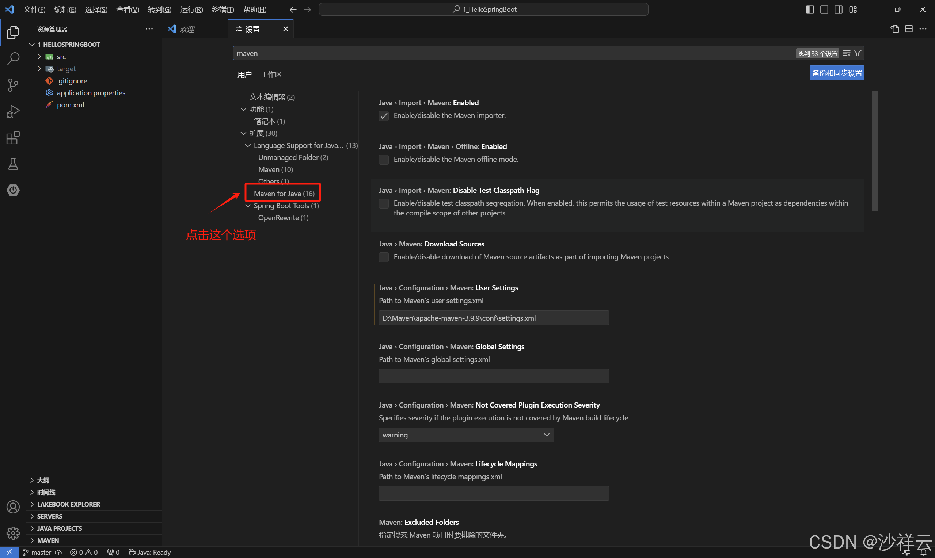Image resolution: width=935 pixels, height=558 pixels.
Task: Click the ports forwarded status item
Action: click(113, 553)
